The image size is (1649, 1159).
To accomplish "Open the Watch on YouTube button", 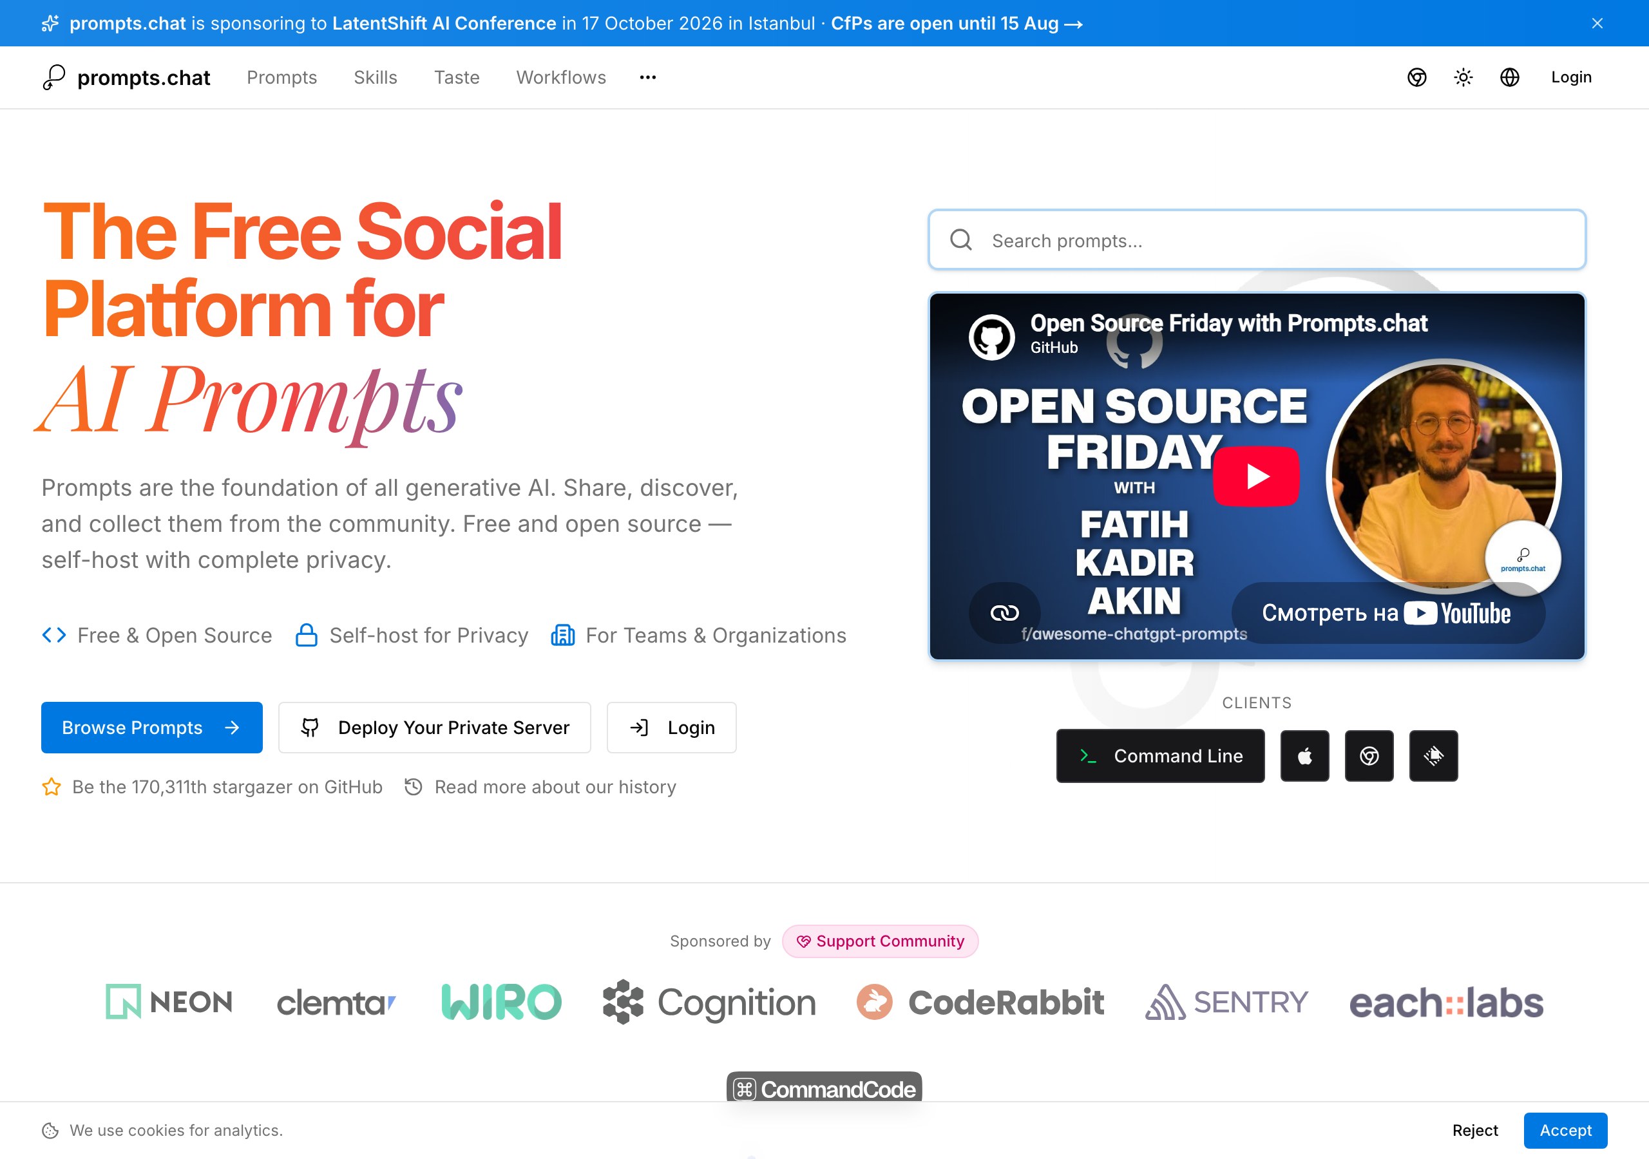I will (1387, 612).
